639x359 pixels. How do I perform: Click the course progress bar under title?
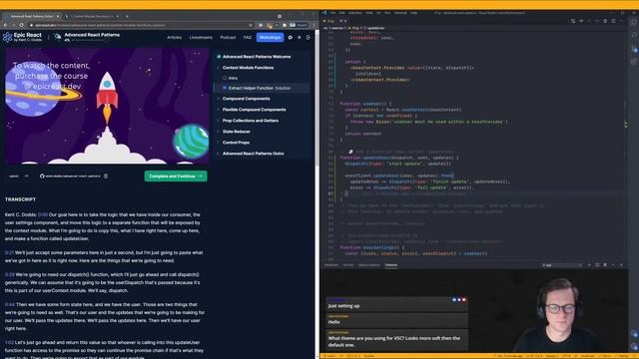[x=91, y=40]
